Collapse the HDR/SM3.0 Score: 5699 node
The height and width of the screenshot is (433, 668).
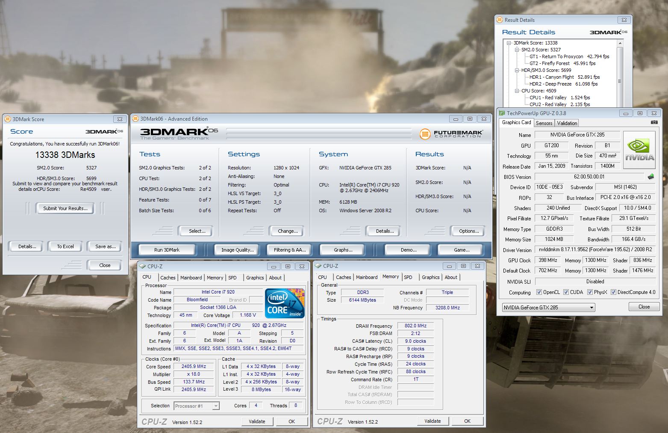pyautogui.click(x=517, y=70)
